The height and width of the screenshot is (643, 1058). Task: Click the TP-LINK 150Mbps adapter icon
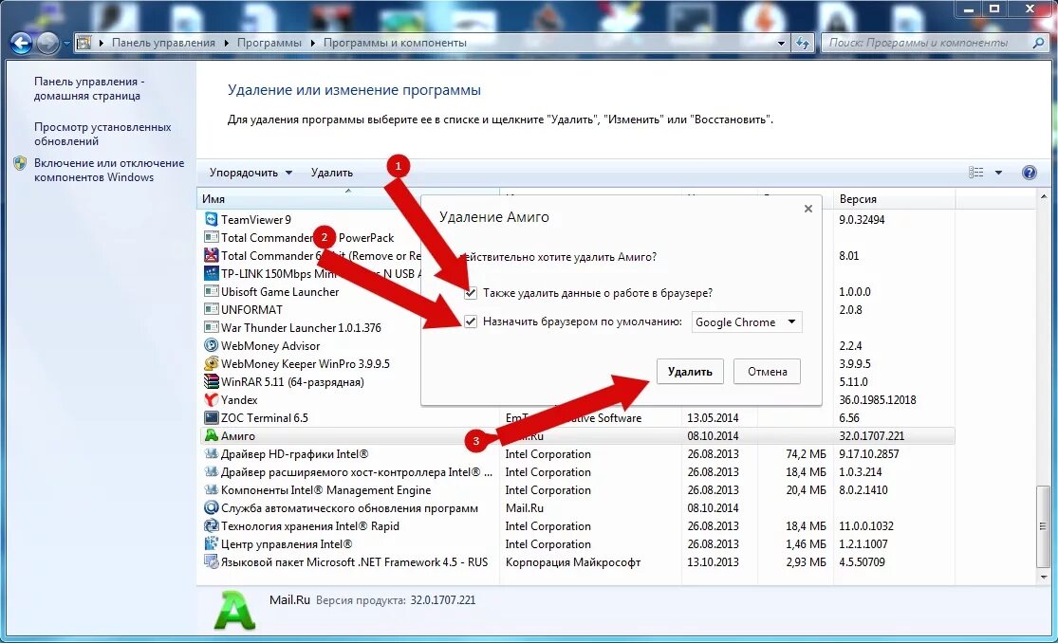[212, 273]
